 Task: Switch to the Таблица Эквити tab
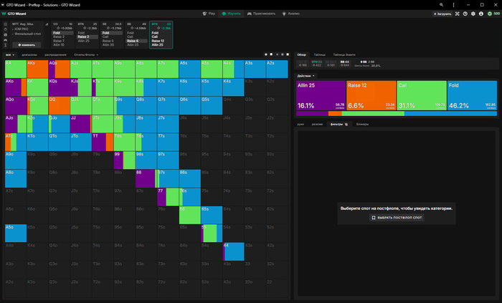tap(344, 54)
